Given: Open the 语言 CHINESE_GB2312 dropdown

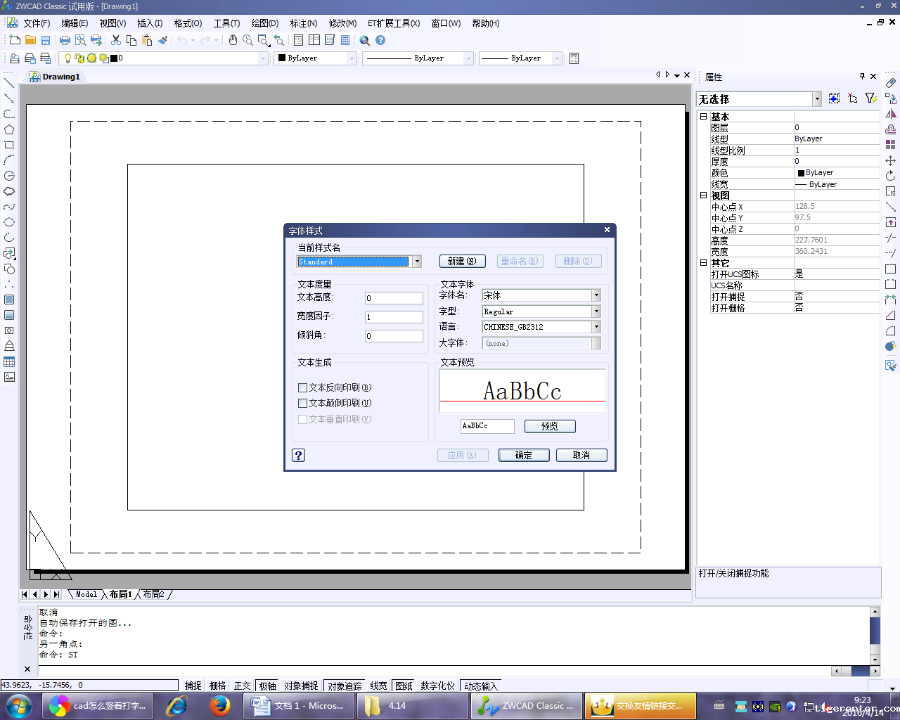Looking at the screenshot, I should pyautogui.click(x=596, y=327).
